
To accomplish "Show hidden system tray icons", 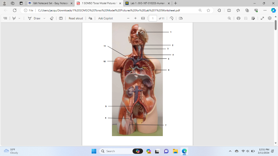I will (x=230, y=151).
